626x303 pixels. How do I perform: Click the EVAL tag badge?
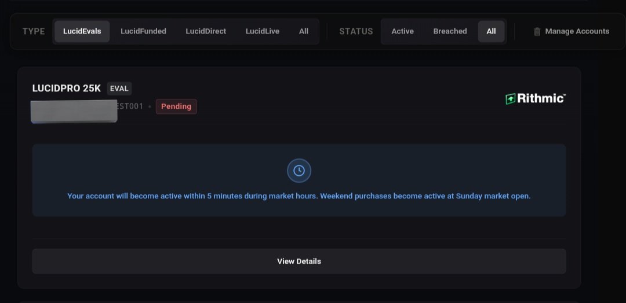pyautogui.click(x=119, y=88)
